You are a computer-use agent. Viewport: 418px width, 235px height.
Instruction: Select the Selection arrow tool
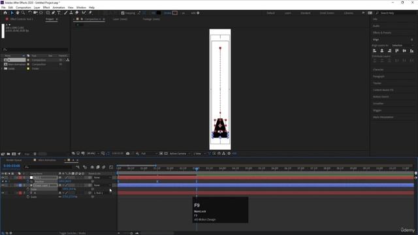click(x=12, y=13)
